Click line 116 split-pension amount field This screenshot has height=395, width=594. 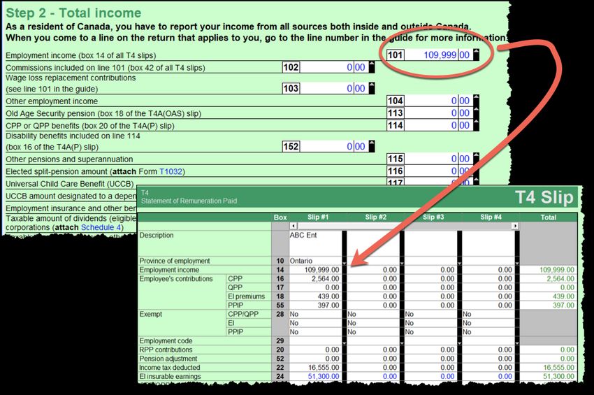click(438, 171)
